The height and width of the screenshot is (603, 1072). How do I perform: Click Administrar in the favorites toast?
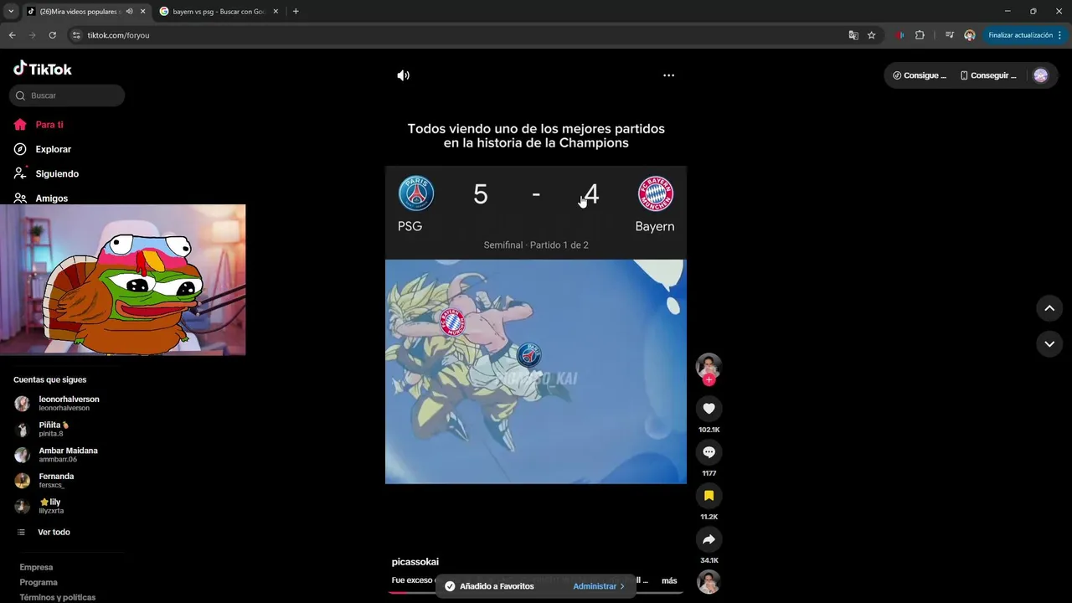pos(599,586)
